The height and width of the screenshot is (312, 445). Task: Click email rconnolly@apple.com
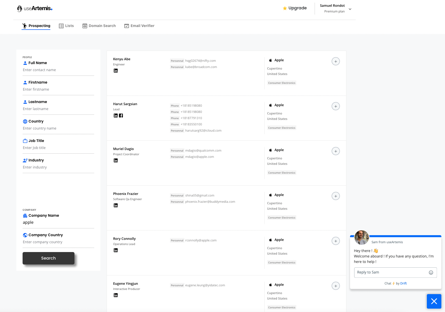pos(201,240)
